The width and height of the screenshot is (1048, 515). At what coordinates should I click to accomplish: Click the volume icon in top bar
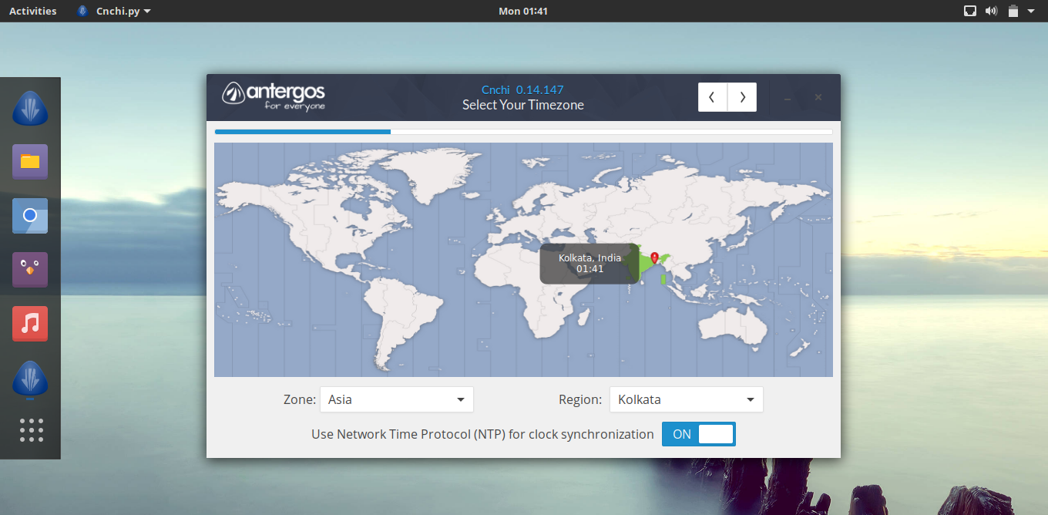[x=991, y=11]
